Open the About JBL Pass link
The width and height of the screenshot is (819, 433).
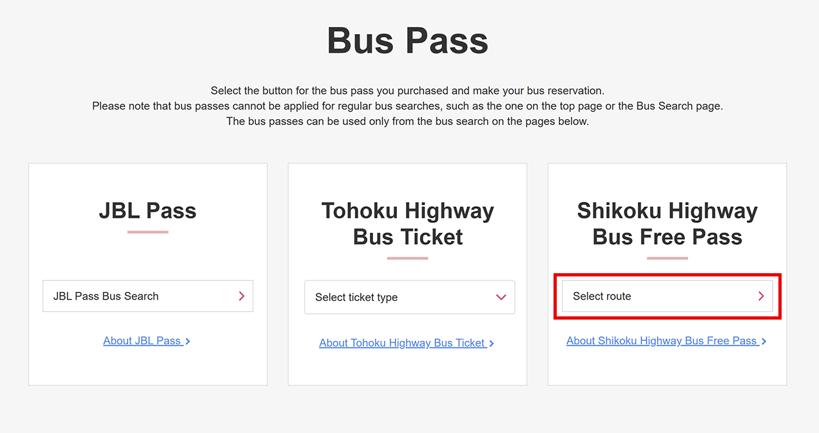[142, 341]
